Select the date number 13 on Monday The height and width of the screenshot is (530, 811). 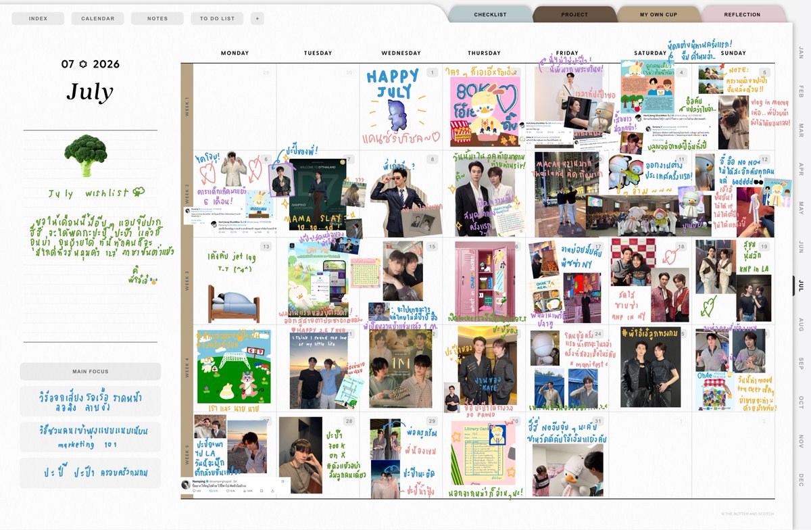[x=266, y=247]
